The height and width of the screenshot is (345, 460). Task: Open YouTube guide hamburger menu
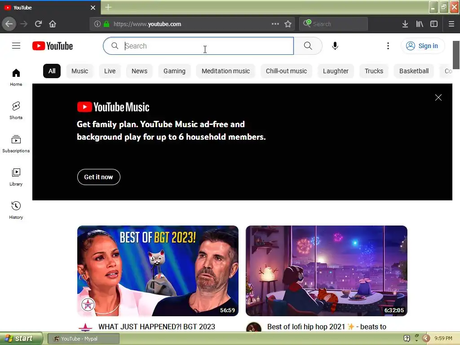coord(16,46)
